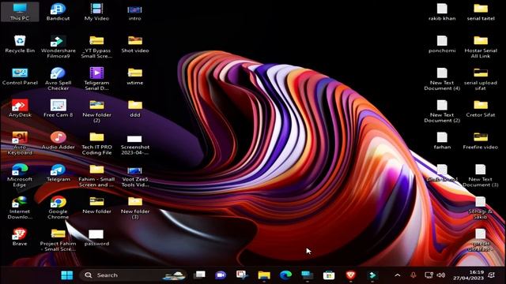Select the My Video desktop shortcut
The width and height of the screenshot is (506, 284).
click(x=96, y=12)
